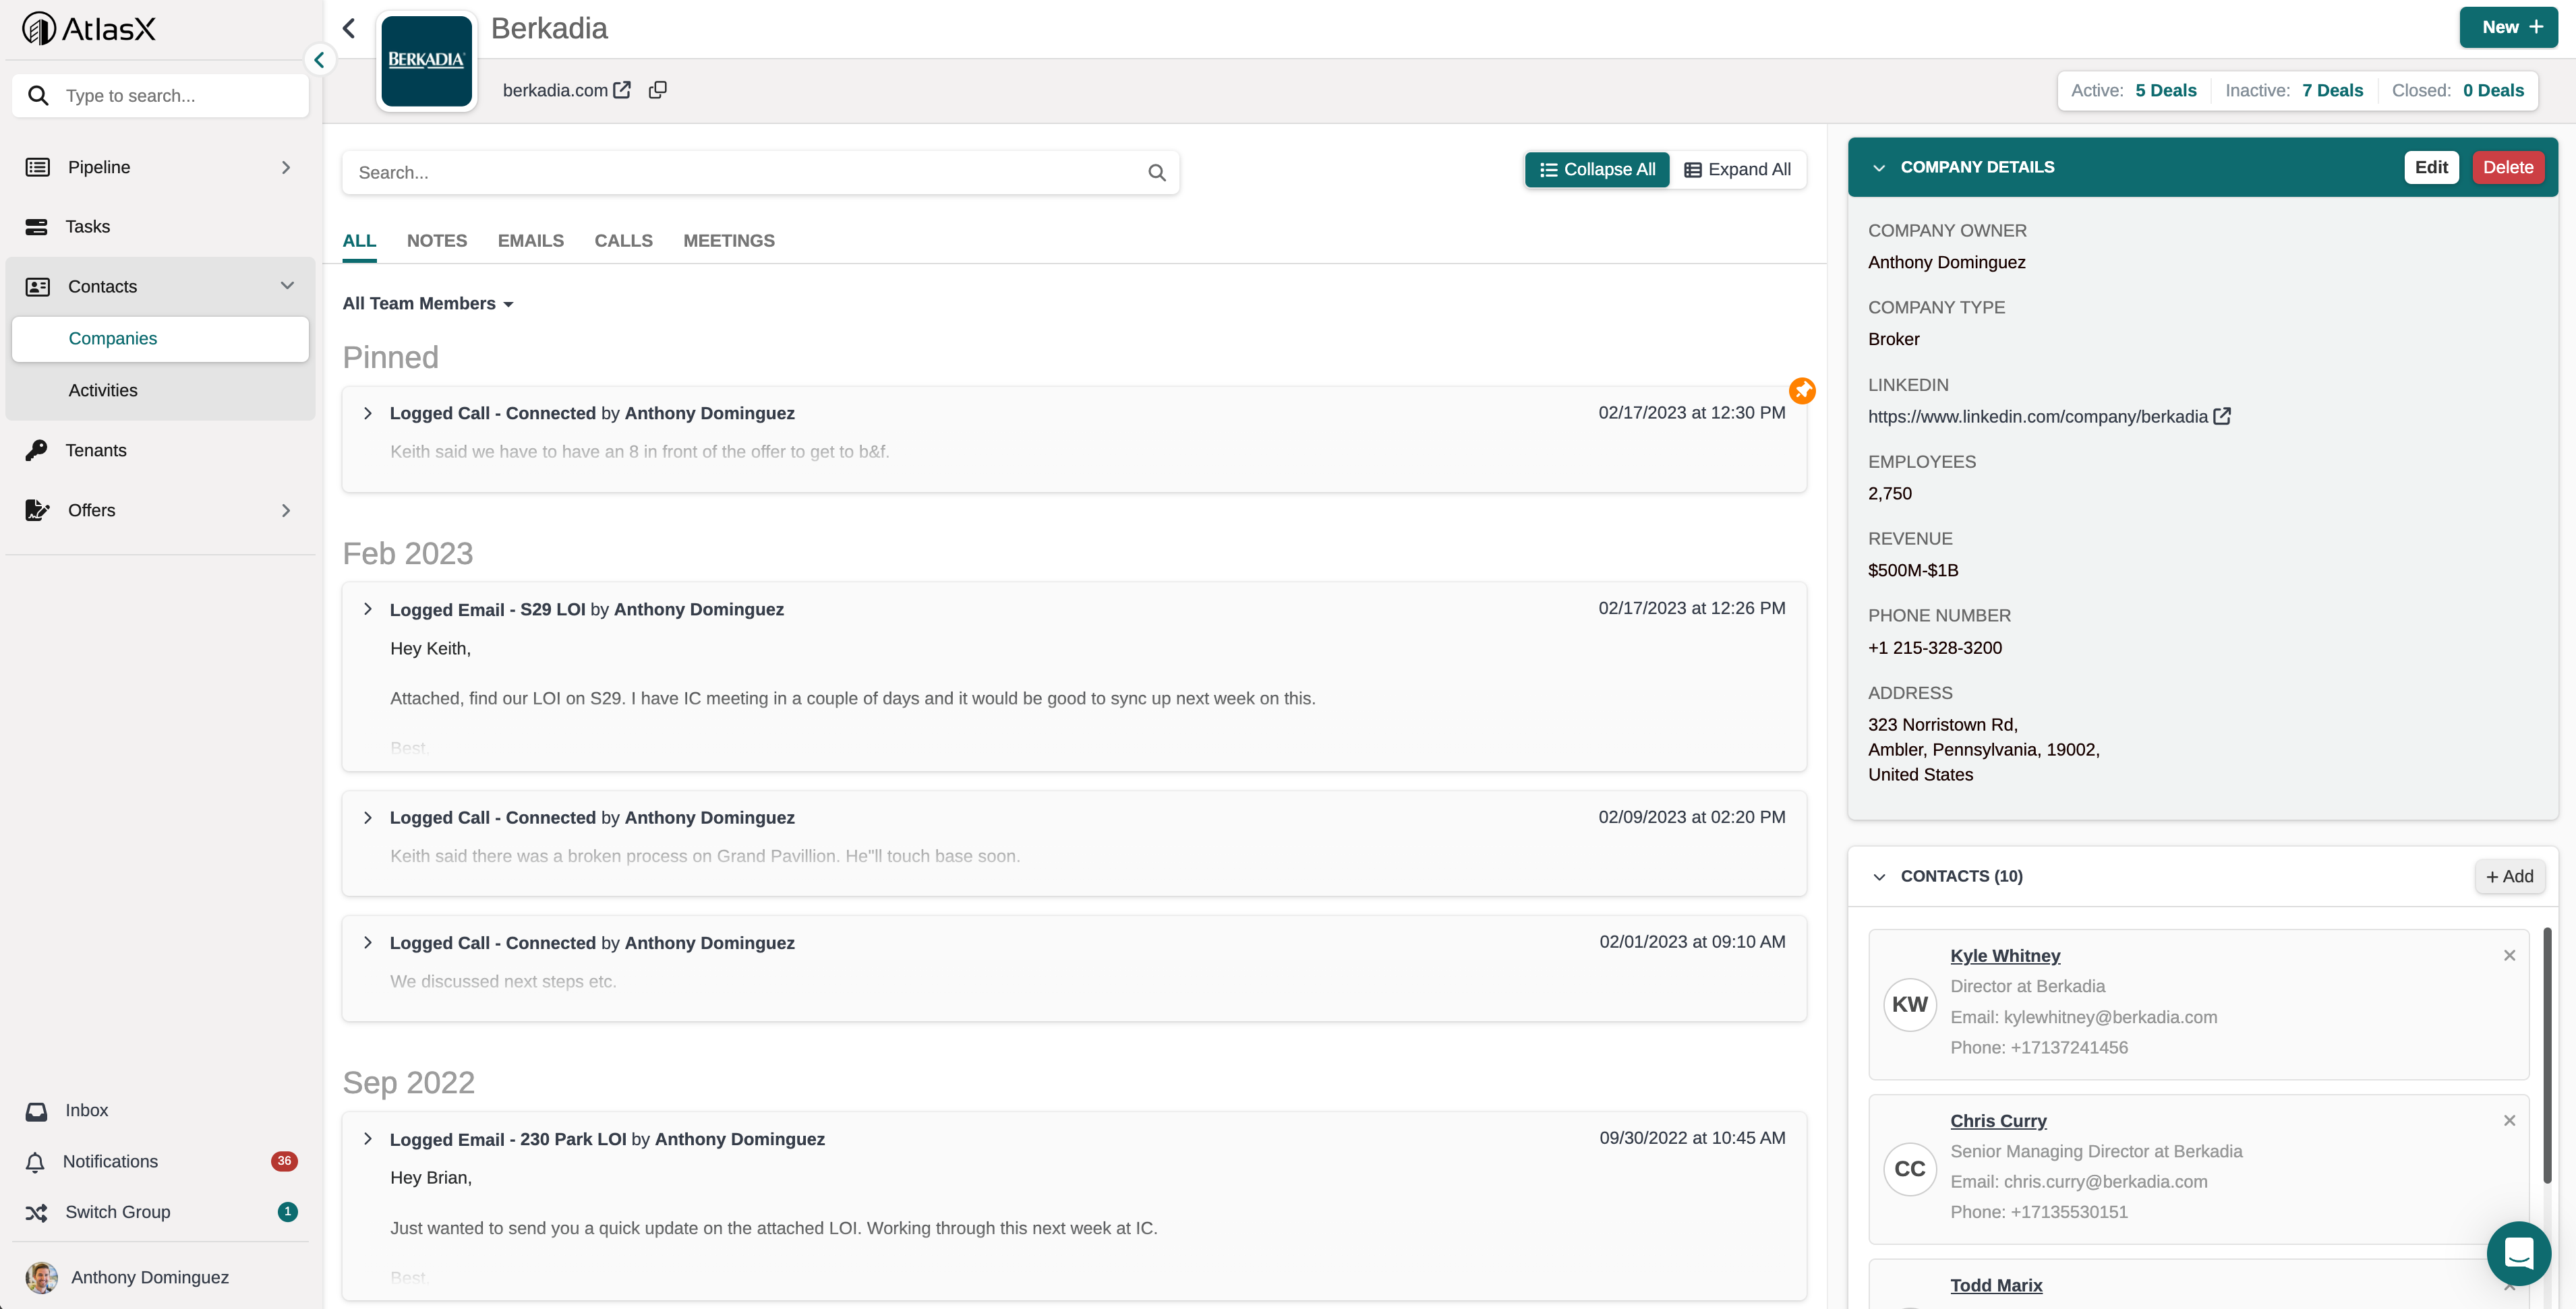
Task: Click the orange pin icon on pinned call
Action: [1802, 391]
